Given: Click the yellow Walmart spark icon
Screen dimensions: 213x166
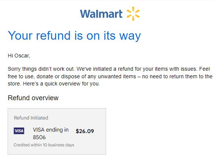Looking at the screenshot, I should (x=133, y=14).
